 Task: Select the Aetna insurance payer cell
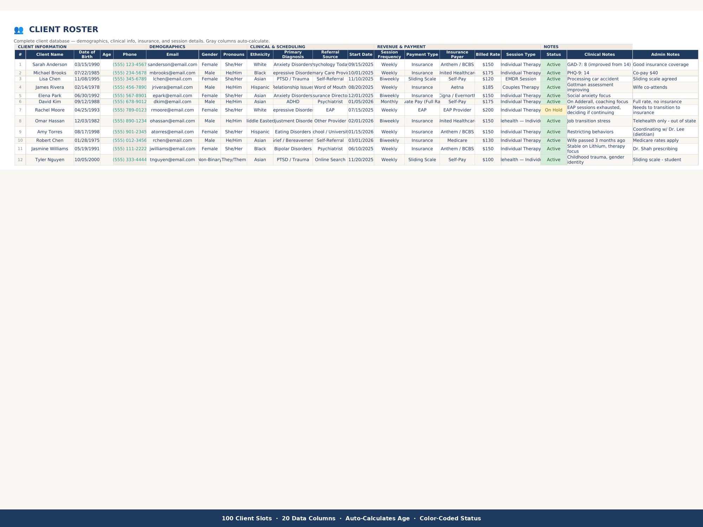click(x=457, y=87)
